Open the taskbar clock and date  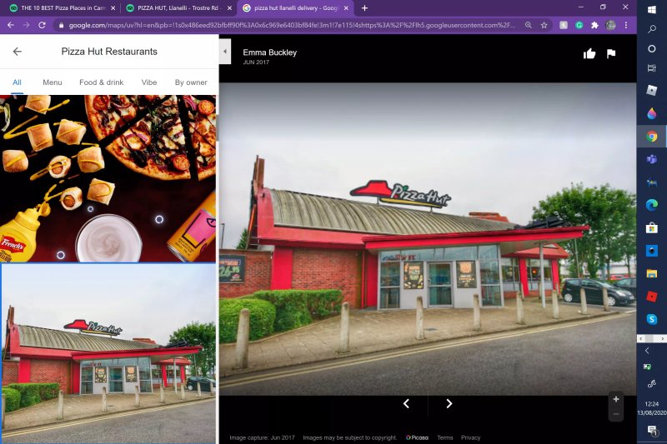pos(652,408)
